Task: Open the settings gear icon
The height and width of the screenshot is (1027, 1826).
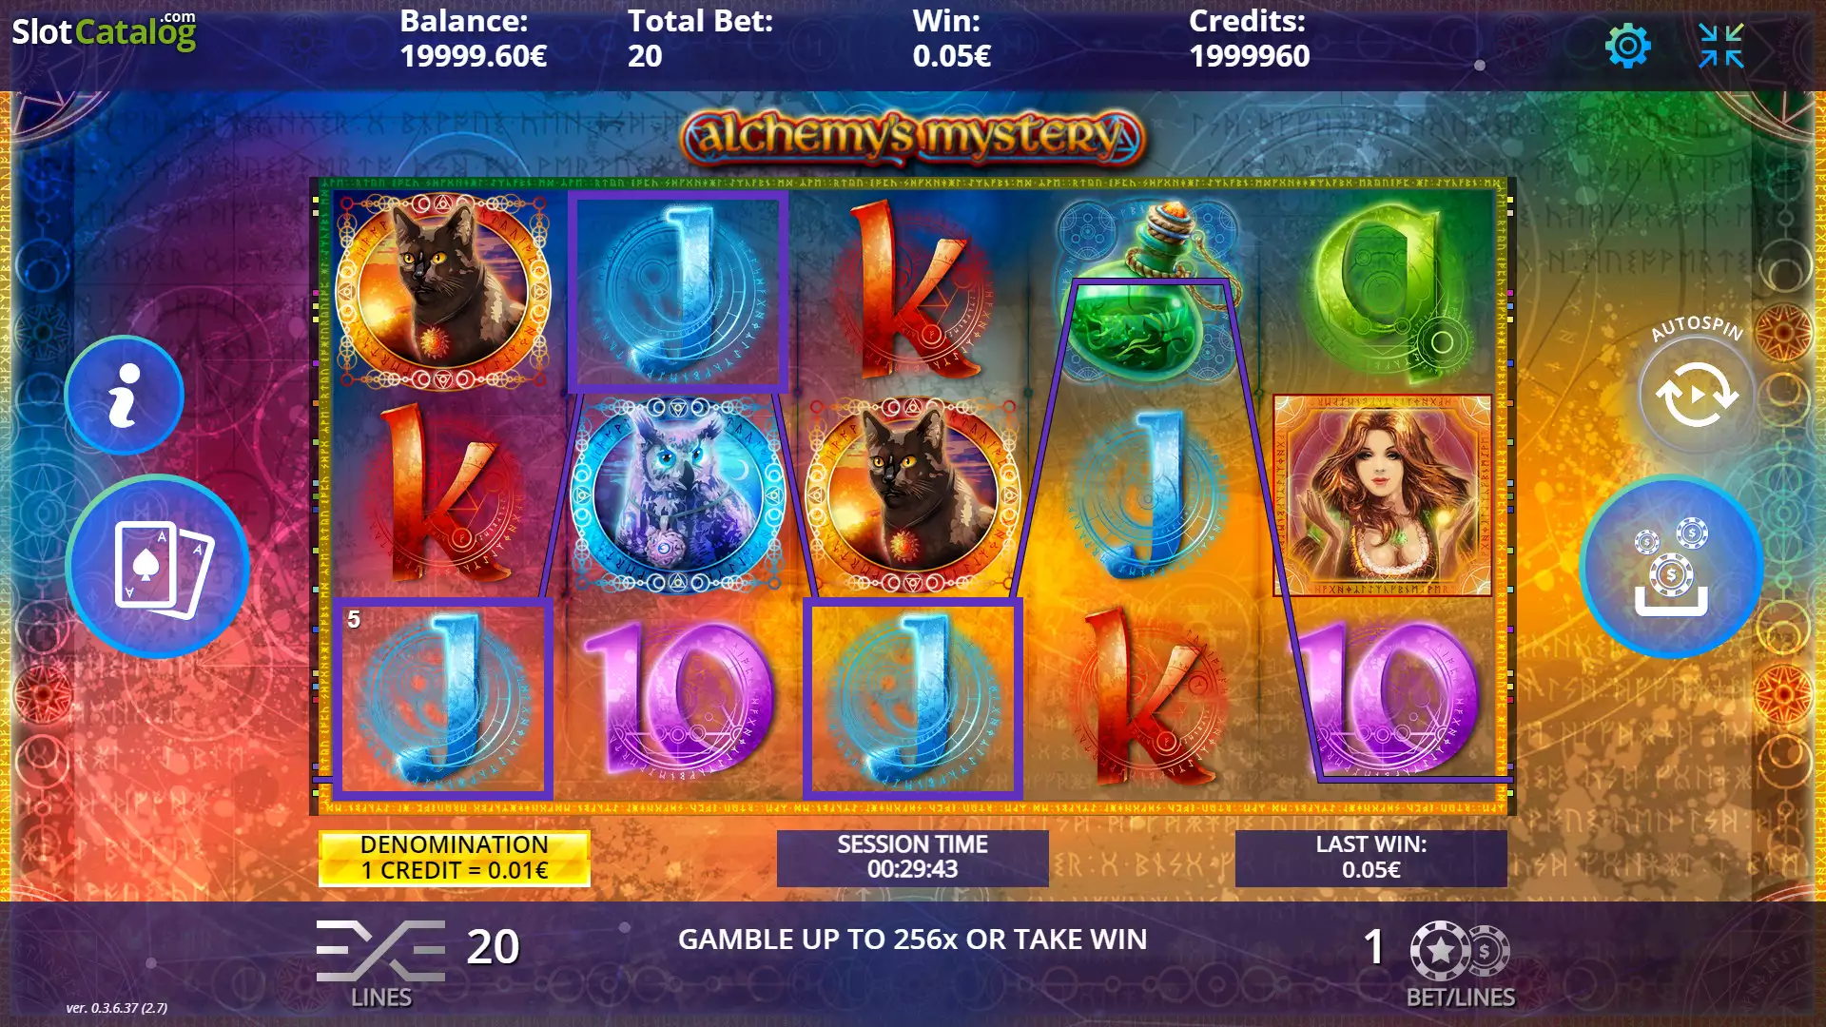Action: pyautogui.click(x=1627, y=46)
